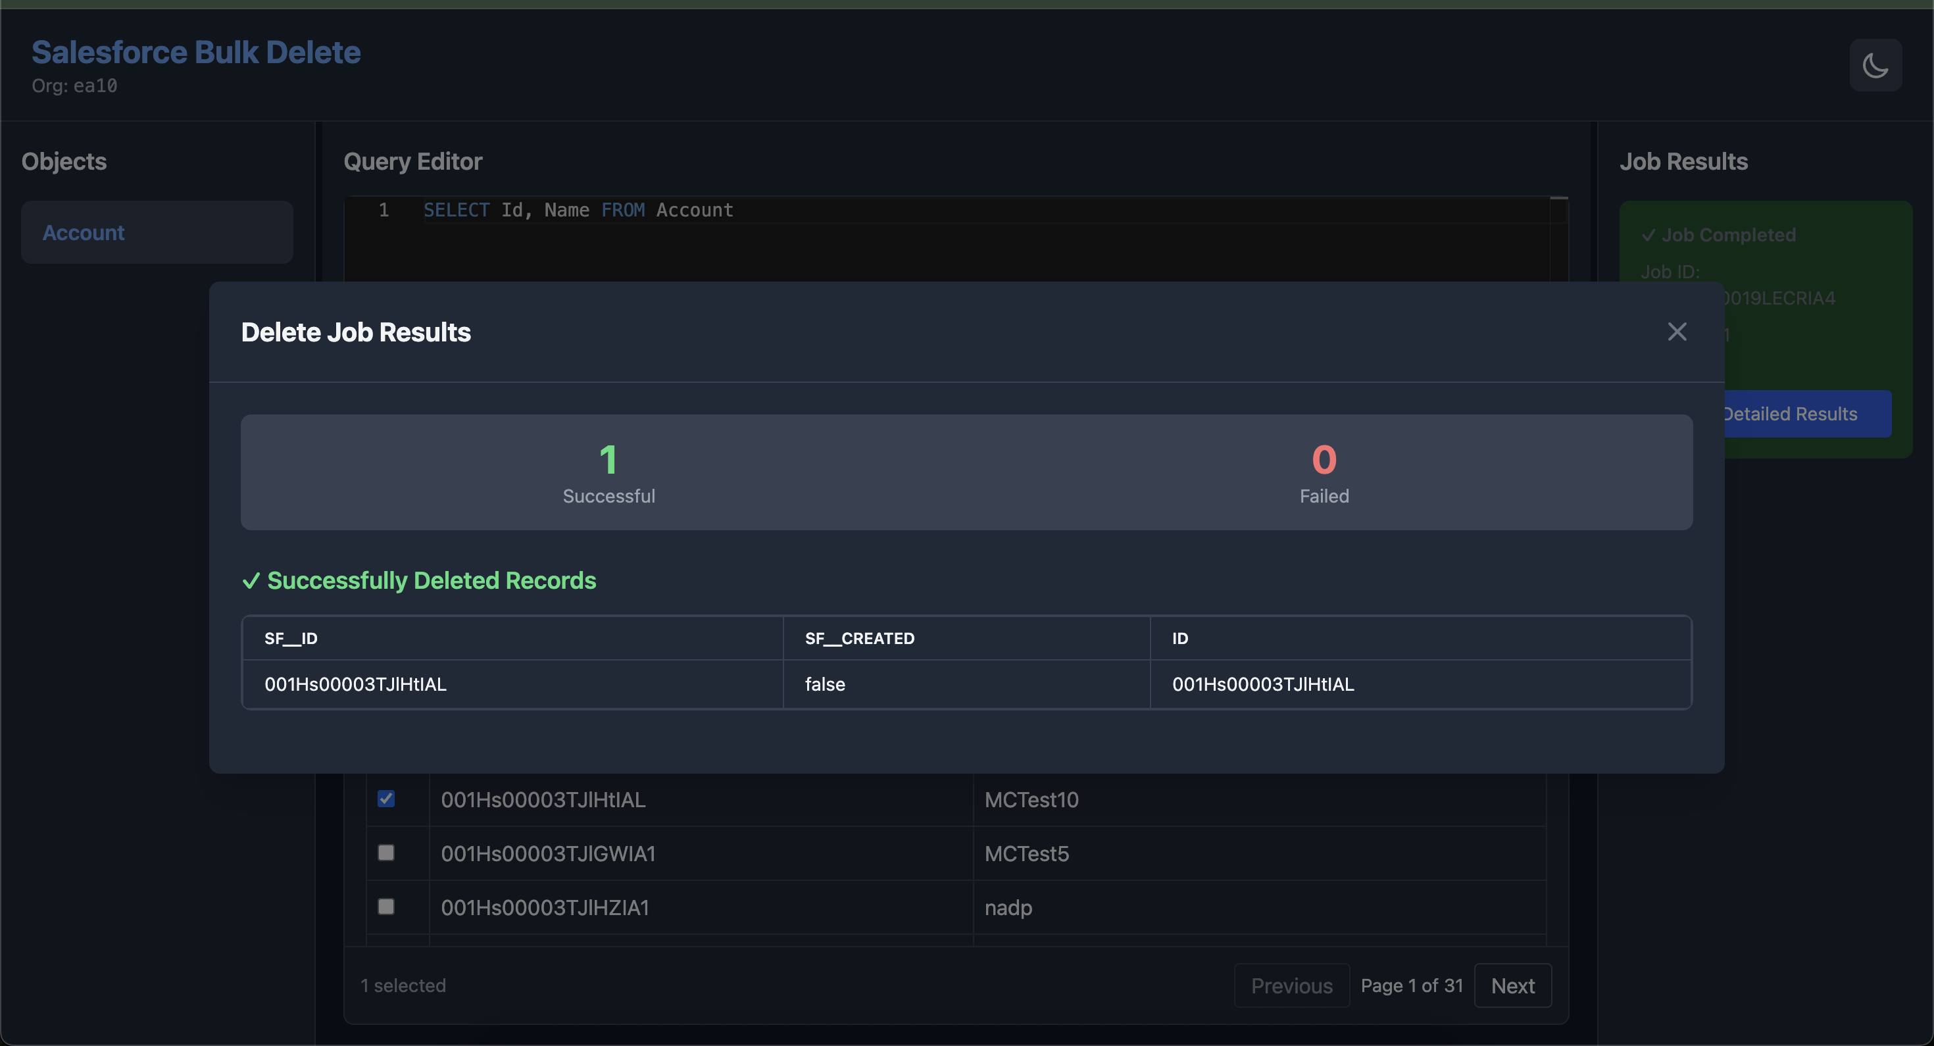Click the SF__ID column header
This screenshot has width=1934, height=1046.
tap(291, 638)
